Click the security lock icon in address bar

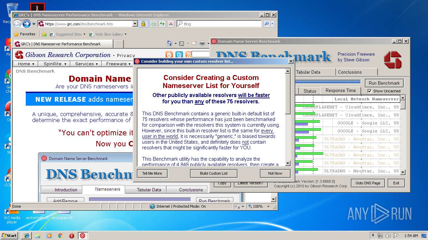click(143, 24)
